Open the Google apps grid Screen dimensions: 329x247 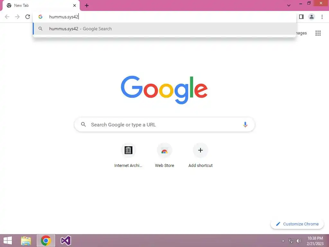click(x=318, y=33)
